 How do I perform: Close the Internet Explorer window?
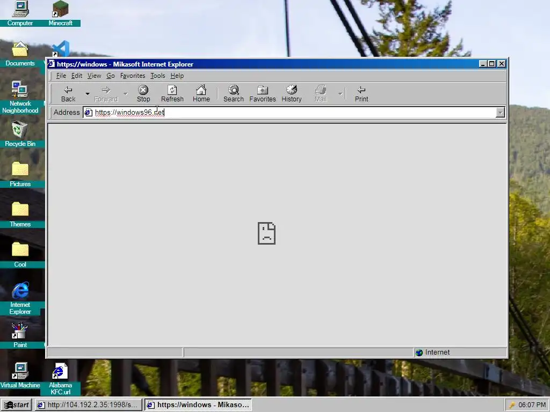click(502, 64)
